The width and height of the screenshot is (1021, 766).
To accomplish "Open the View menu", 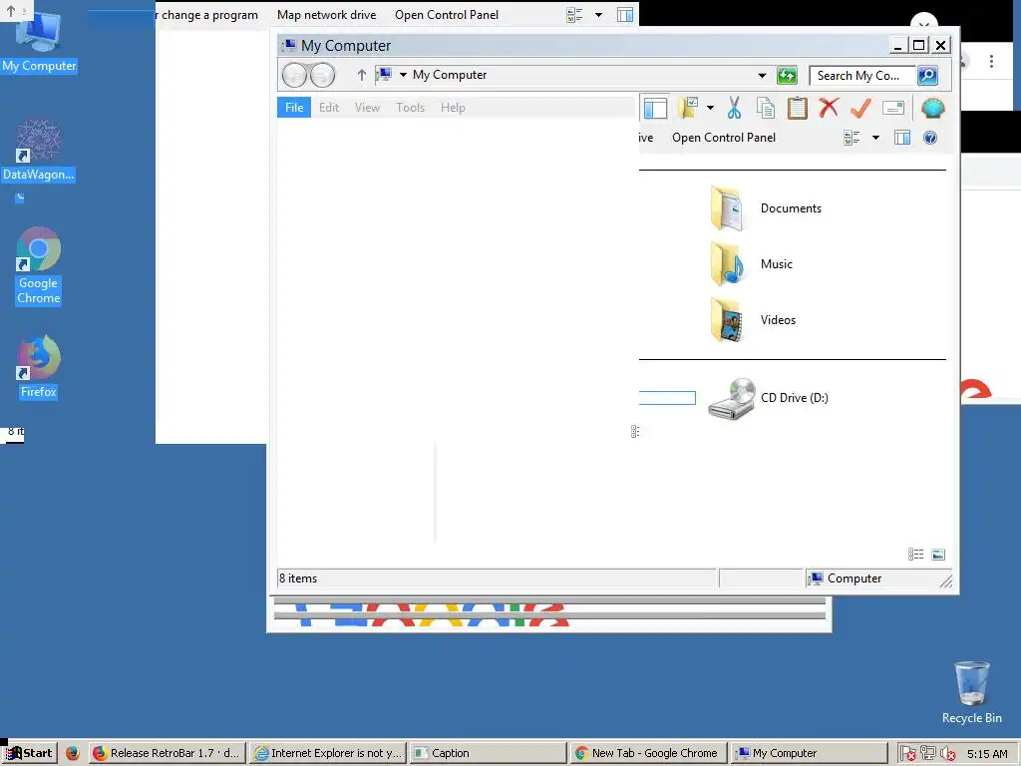I will (x=367, y=108).
